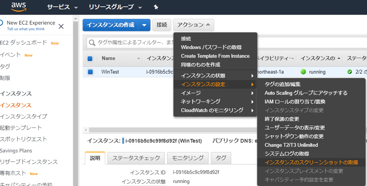Toggle the WinTest row checkbox

click(x=90, y=72)
